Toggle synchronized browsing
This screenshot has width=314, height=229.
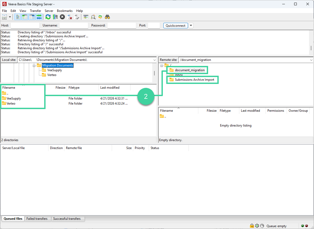click(x=100, y=17)
